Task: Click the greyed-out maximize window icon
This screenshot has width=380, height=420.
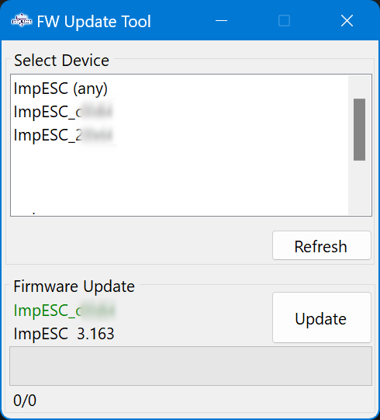Action: pyautogui.click(x=284, y=21)
